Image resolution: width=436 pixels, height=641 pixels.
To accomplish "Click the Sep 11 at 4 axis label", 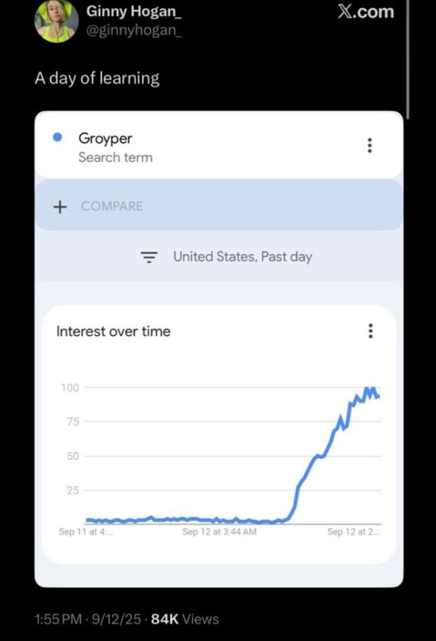I will click(86, 531).
